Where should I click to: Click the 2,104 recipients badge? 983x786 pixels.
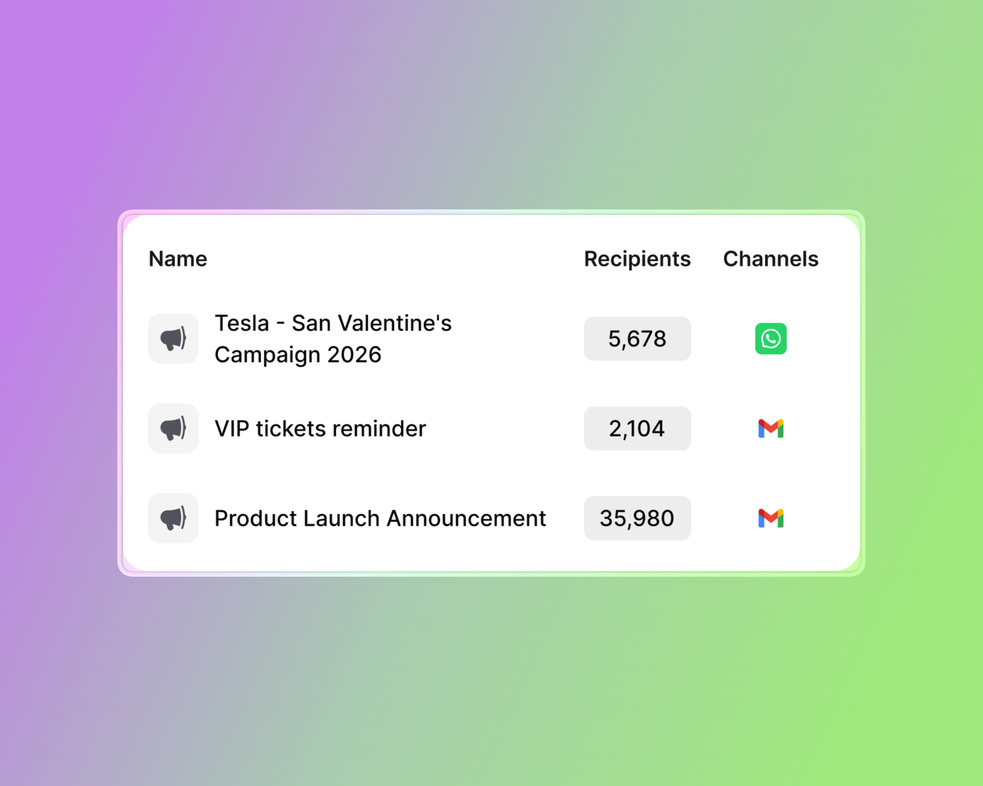click(637, 428)
